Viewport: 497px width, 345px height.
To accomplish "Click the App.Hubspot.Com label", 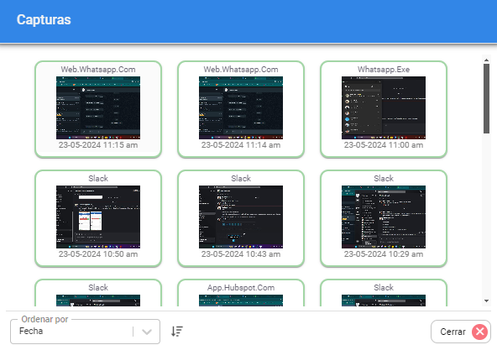I will coord(241,288).
